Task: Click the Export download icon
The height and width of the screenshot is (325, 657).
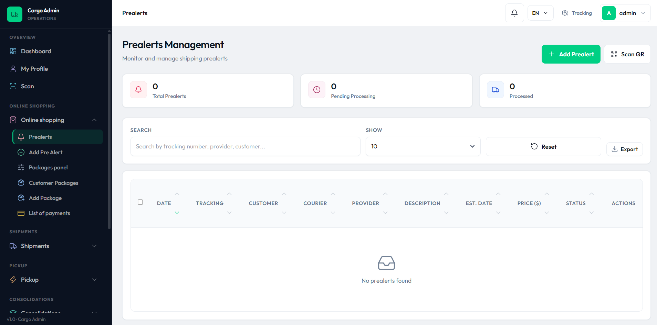Action: (615, 149)
